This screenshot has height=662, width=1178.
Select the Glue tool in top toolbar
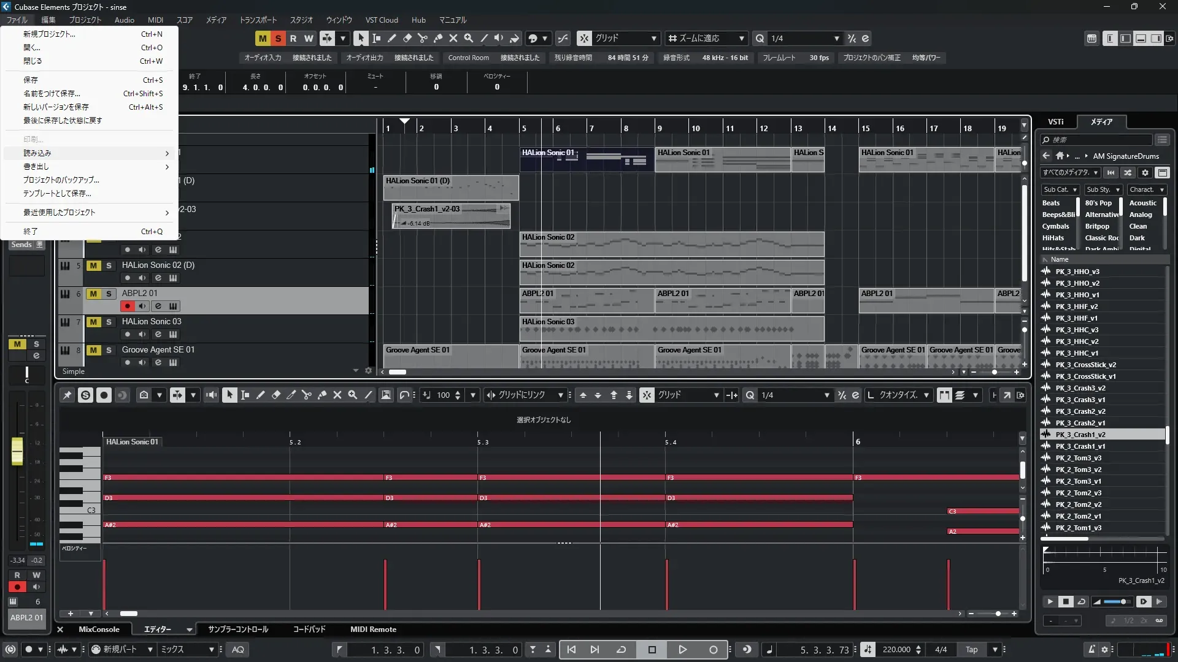[x=437, y=38]
